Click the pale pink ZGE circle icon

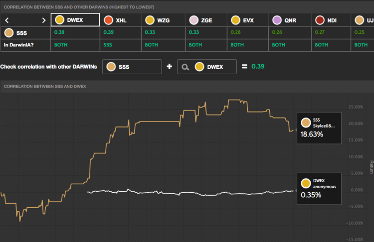[193, 20]
